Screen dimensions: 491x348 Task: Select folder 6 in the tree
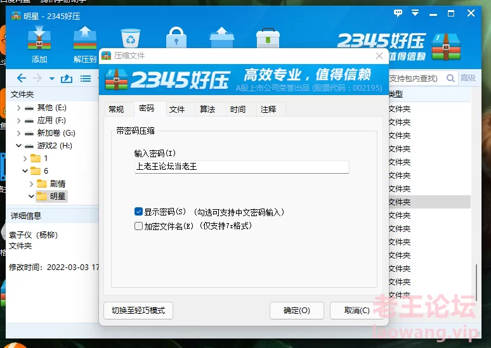pyautogui.click(x=39, y=171)
